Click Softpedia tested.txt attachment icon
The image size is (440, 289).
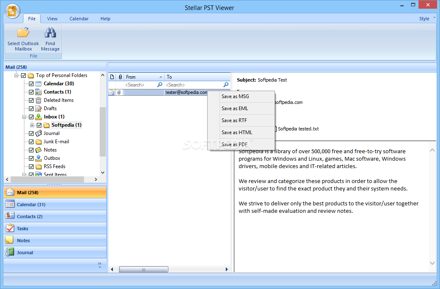pyautogui.click(x=276, y=129)
